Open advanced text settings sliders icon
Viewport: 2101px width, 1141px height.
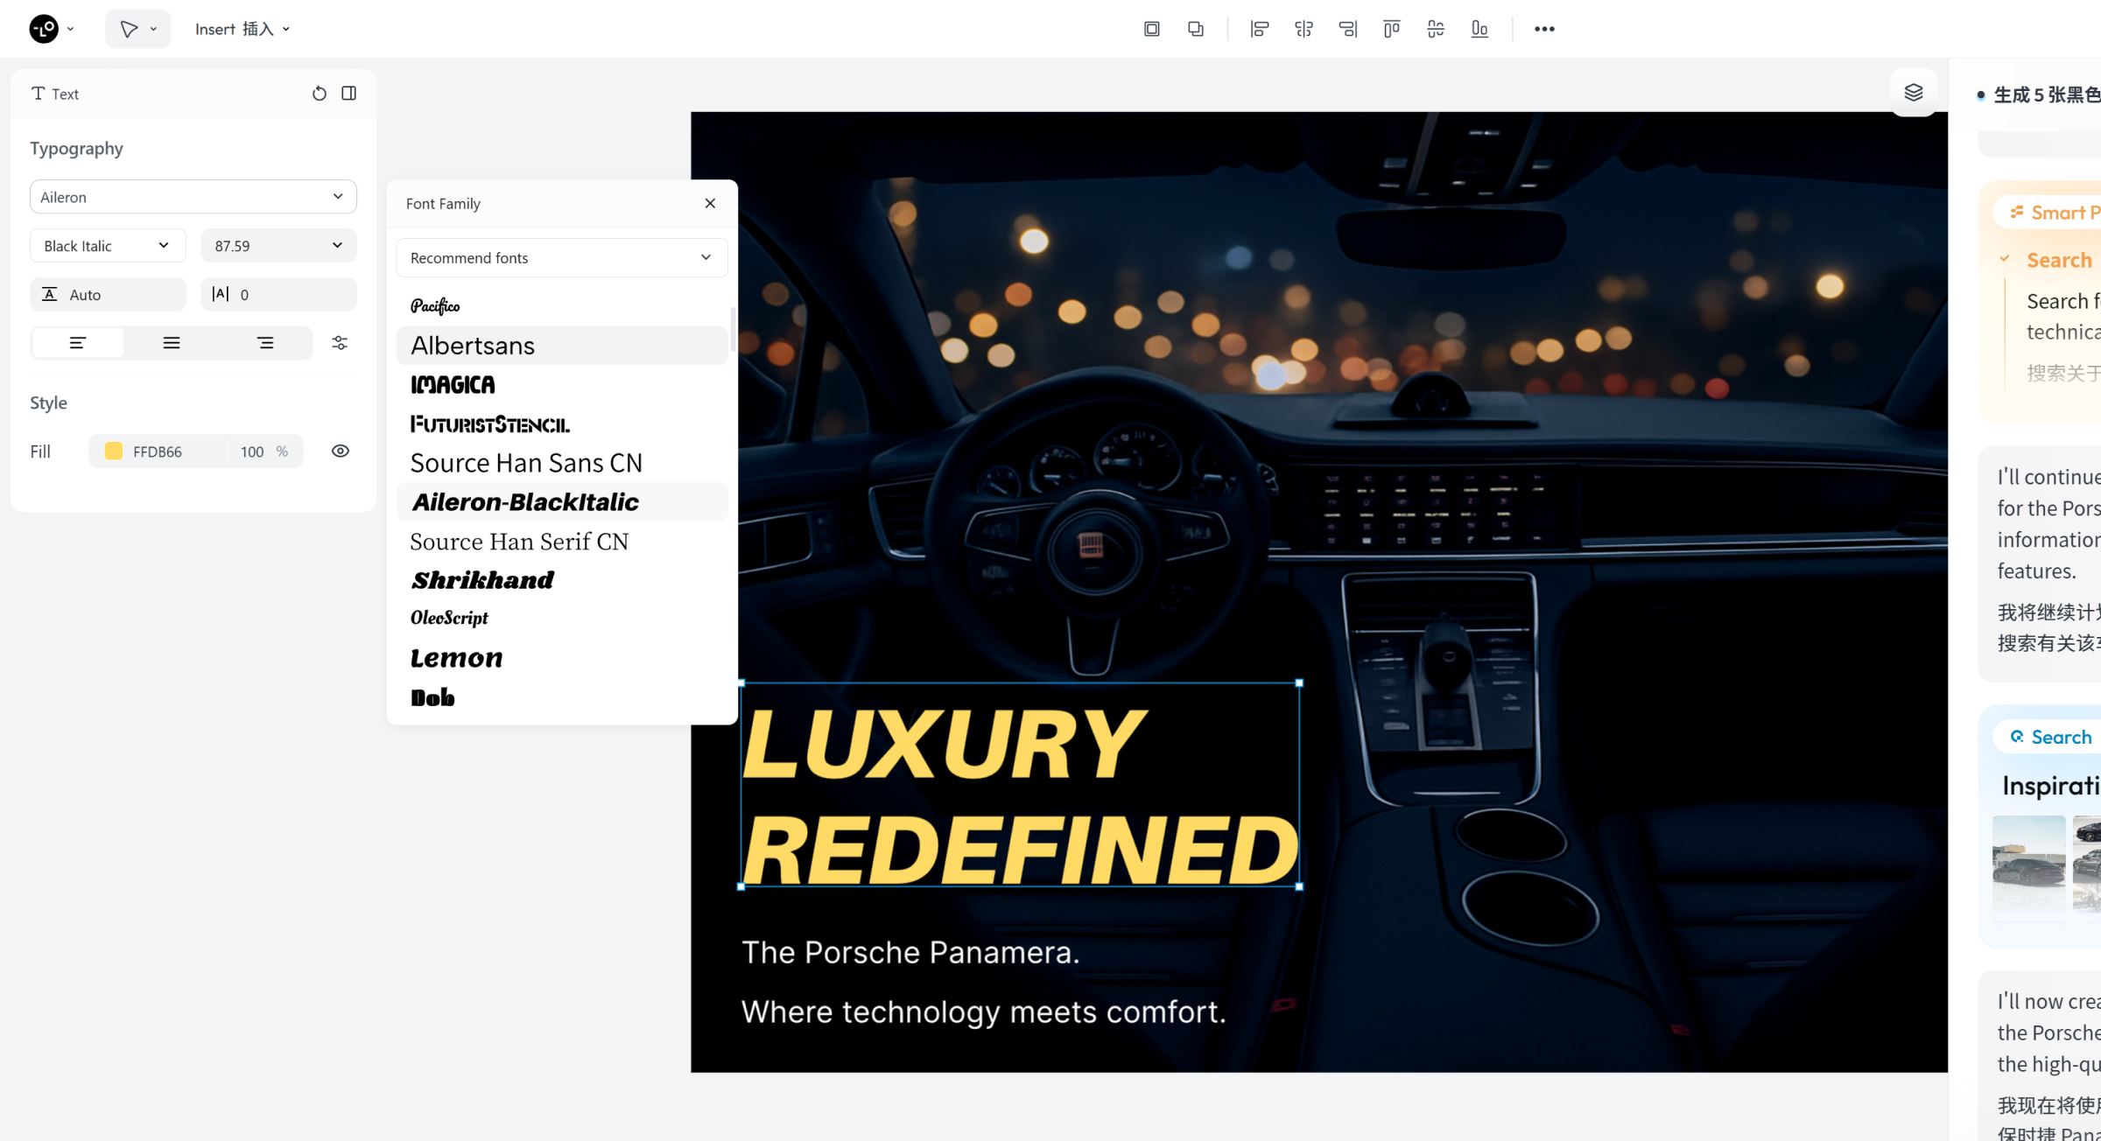[340, 343]
